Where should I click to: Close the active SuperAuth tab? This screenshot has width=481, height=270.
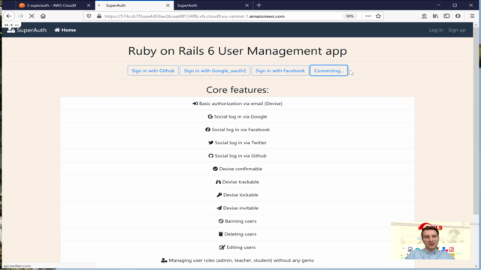click(168, 5)
